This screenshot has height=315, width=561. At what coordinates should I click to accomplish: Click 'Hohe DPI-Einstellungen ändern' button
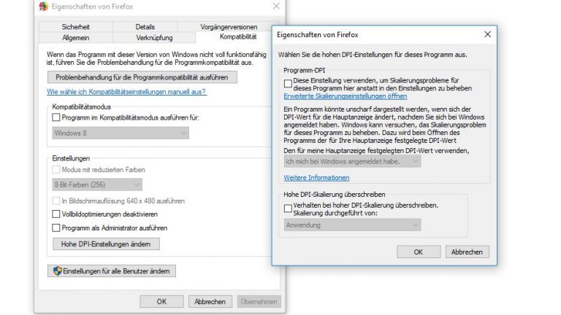106,244
